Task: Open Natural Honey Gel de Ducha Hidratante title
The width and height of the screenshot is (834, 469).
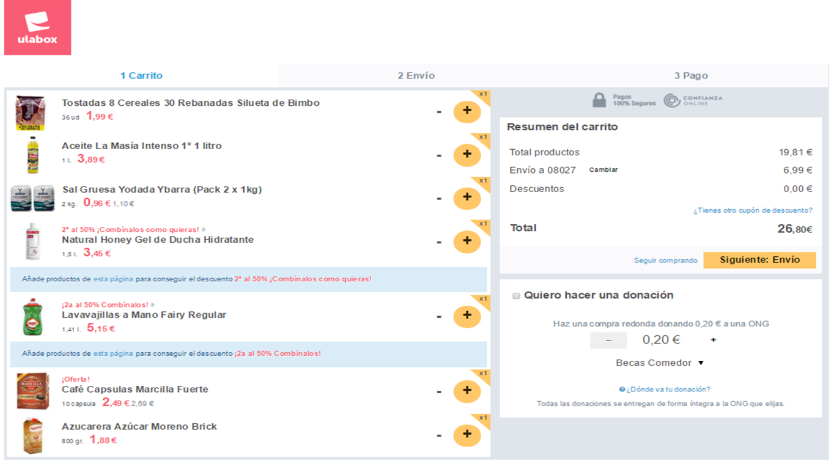Action: [x=158, y=240]
